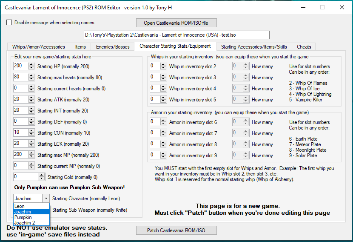Click the Starting max MP stepper

[x=31, y=155]
